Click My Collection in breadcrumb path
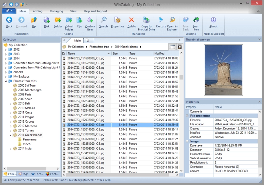 click(76, 47)
